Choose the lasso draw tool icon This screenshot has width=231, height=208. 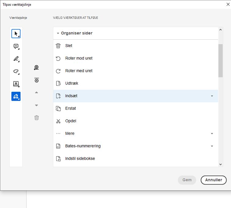click(x=16, y=71)
